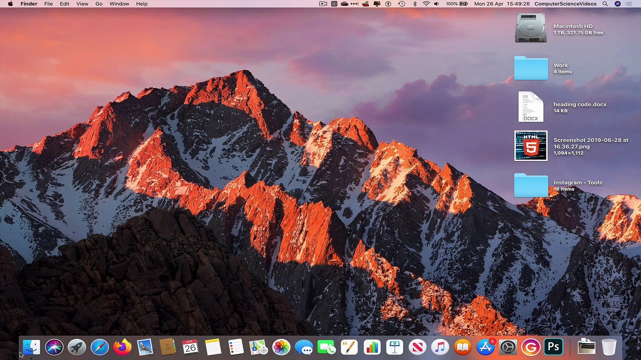The height and width of the screenshot is (360, 641).
Task: Toggle Bluetooth status menu icon
Action: (415, 3)
